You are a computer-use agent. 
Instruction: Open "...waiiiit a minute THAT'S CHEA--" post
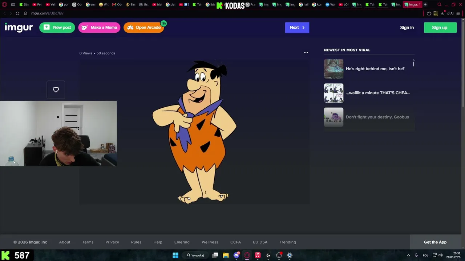[377, 93]
